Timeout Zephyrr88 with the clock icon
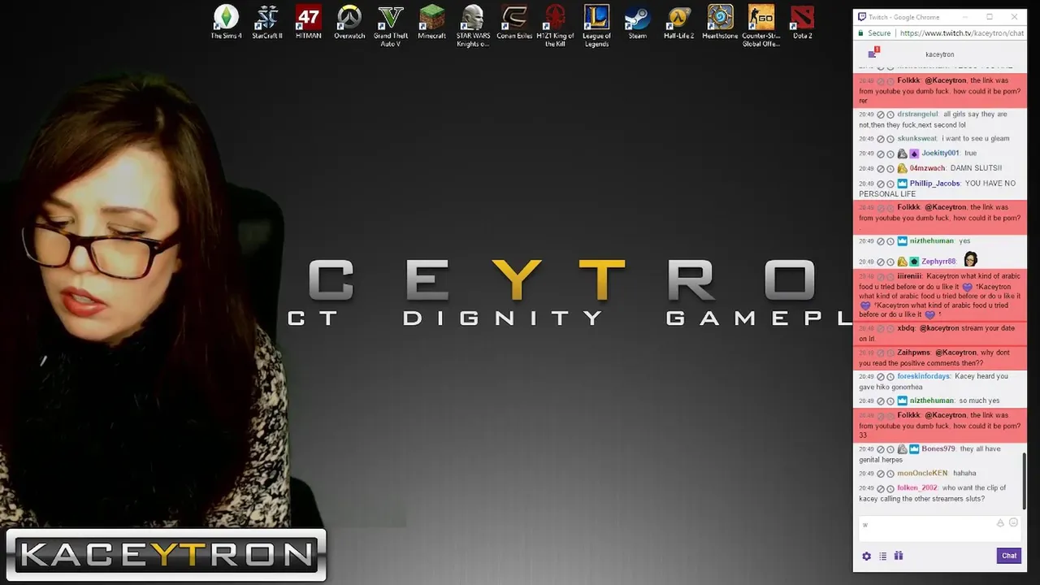The image size is (1040, 585). coord(890,262)
